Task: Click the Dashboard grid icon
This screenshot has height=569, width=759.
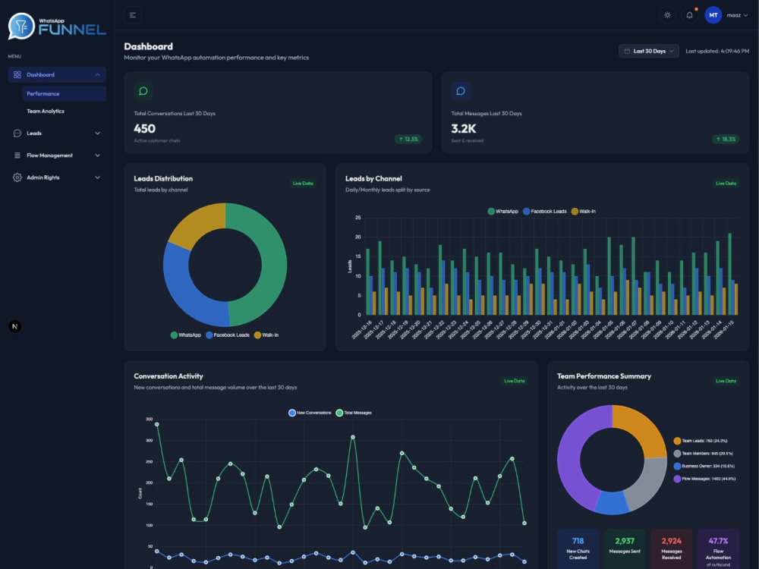Action: click(x=17, y=74)
